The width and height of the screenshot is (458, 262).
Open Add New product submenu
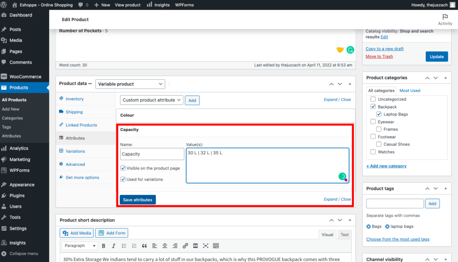[11, 109]
